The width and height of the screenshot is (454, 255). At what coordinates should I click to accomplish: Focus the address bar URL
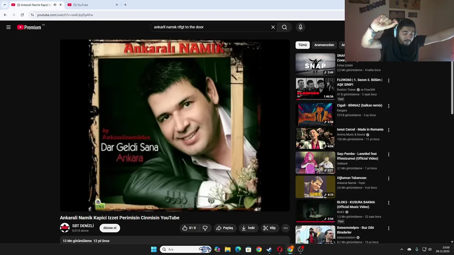(65, 15)
